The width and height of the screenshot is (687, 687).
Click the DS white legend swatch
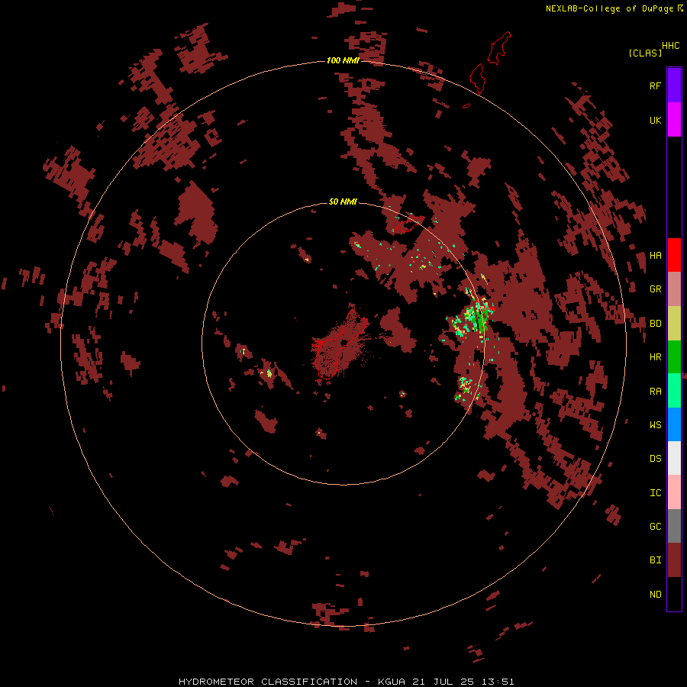pos(674,458)
